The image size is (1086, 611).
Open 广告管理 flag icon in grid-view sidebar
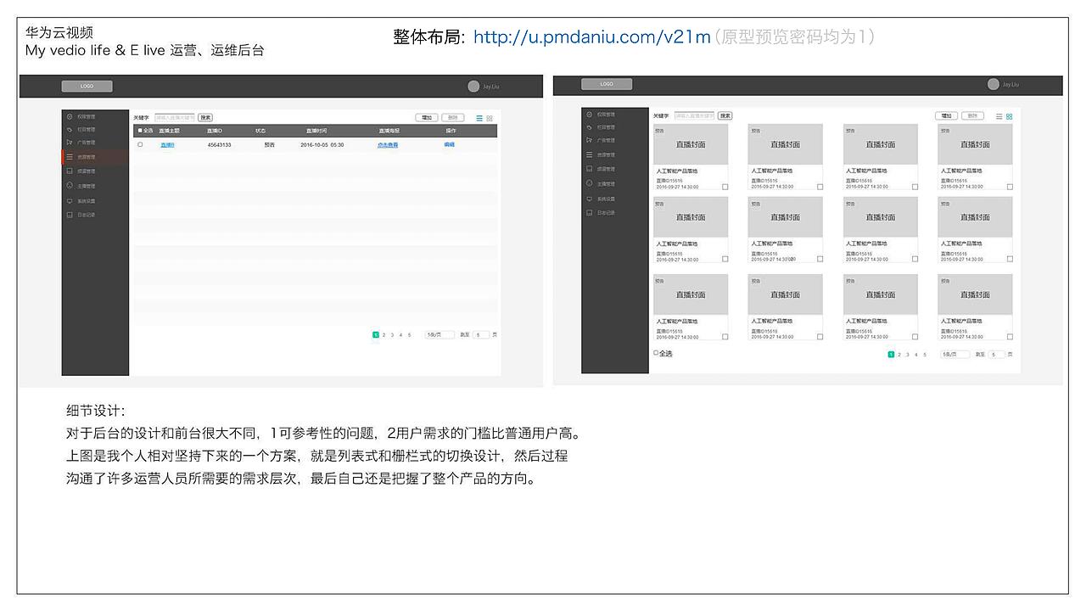click(x=590, y=140)
